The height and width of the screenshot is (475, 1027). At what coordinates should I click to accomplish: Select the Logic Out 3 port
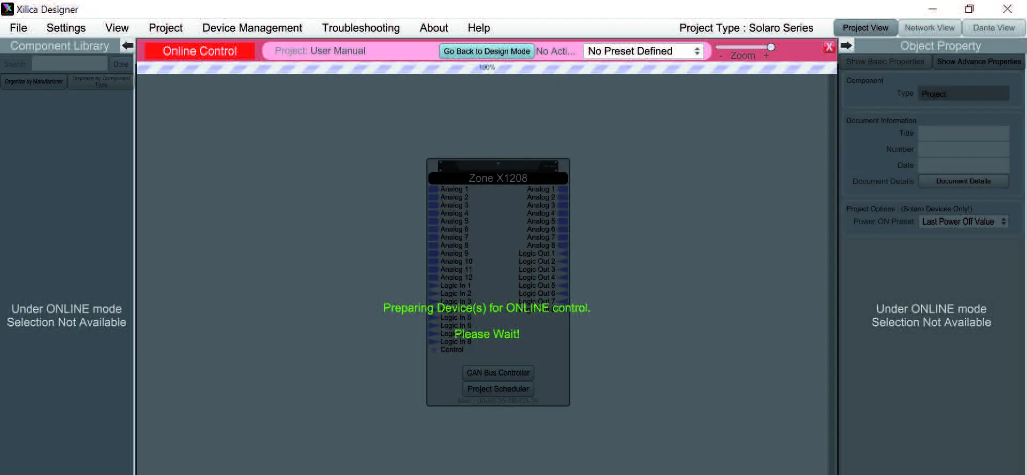tap(563, 269)
